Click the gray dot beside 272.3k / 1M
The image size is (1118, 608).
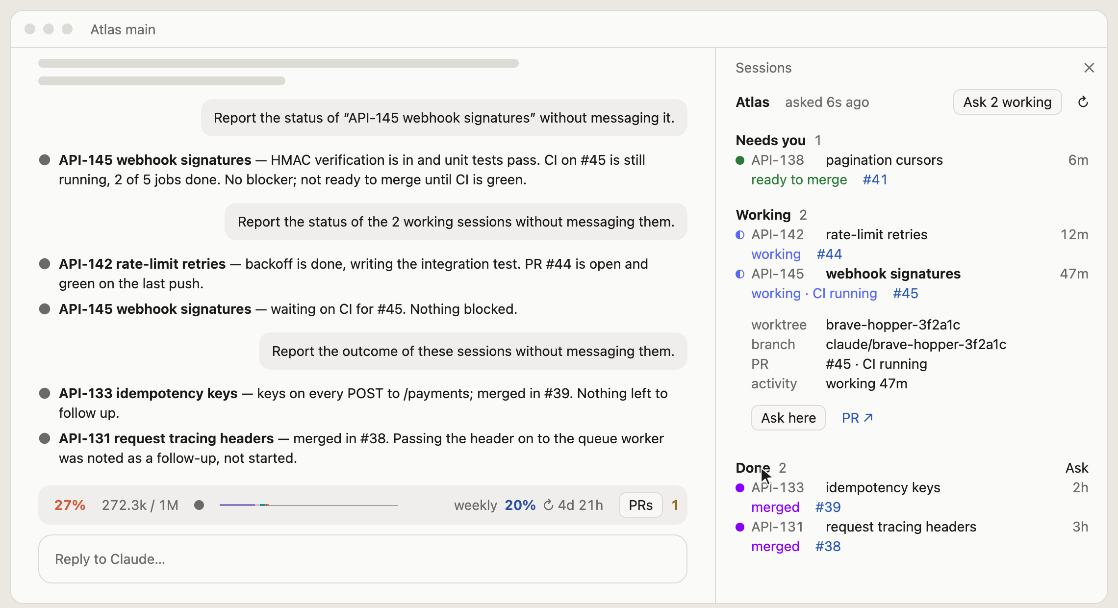click(x=199, y=505)
